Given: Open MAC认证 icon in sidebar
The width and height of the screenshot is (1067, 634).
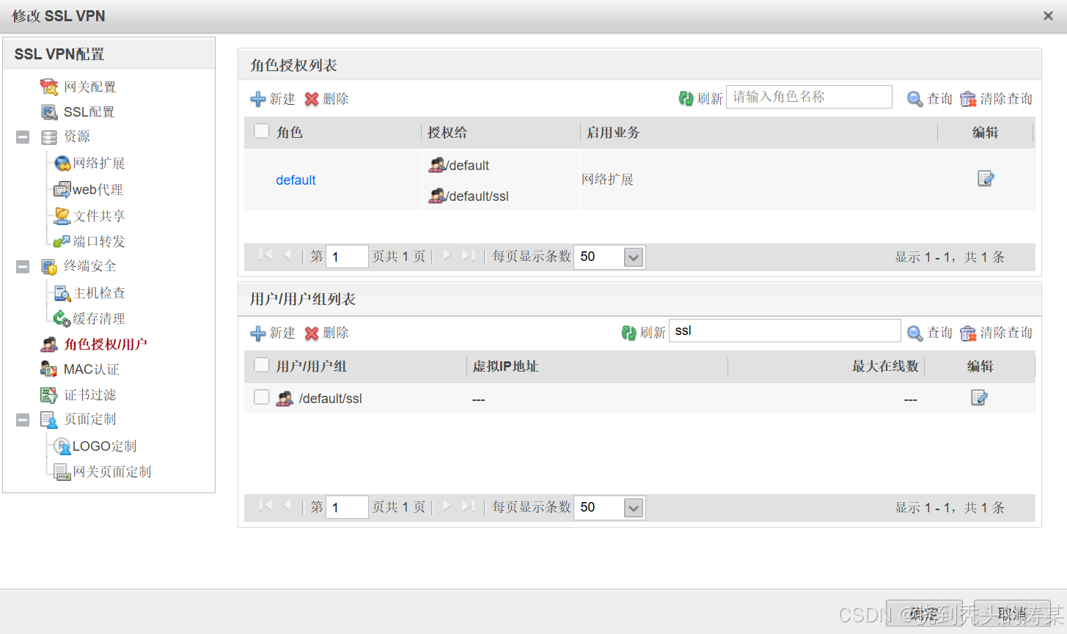Looking at the screenshot, I should (x=49, y=369).
